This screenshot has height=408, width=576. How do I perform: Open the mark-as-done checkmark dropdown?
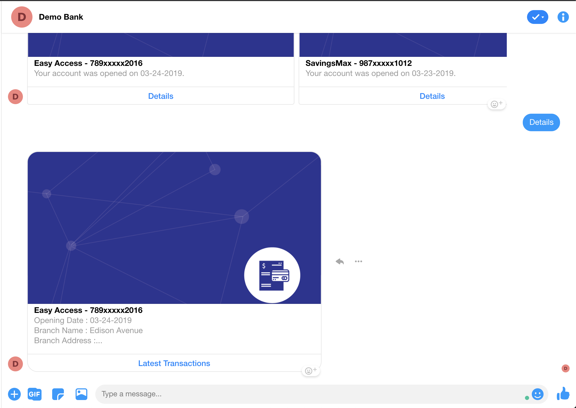coord(537,17)
